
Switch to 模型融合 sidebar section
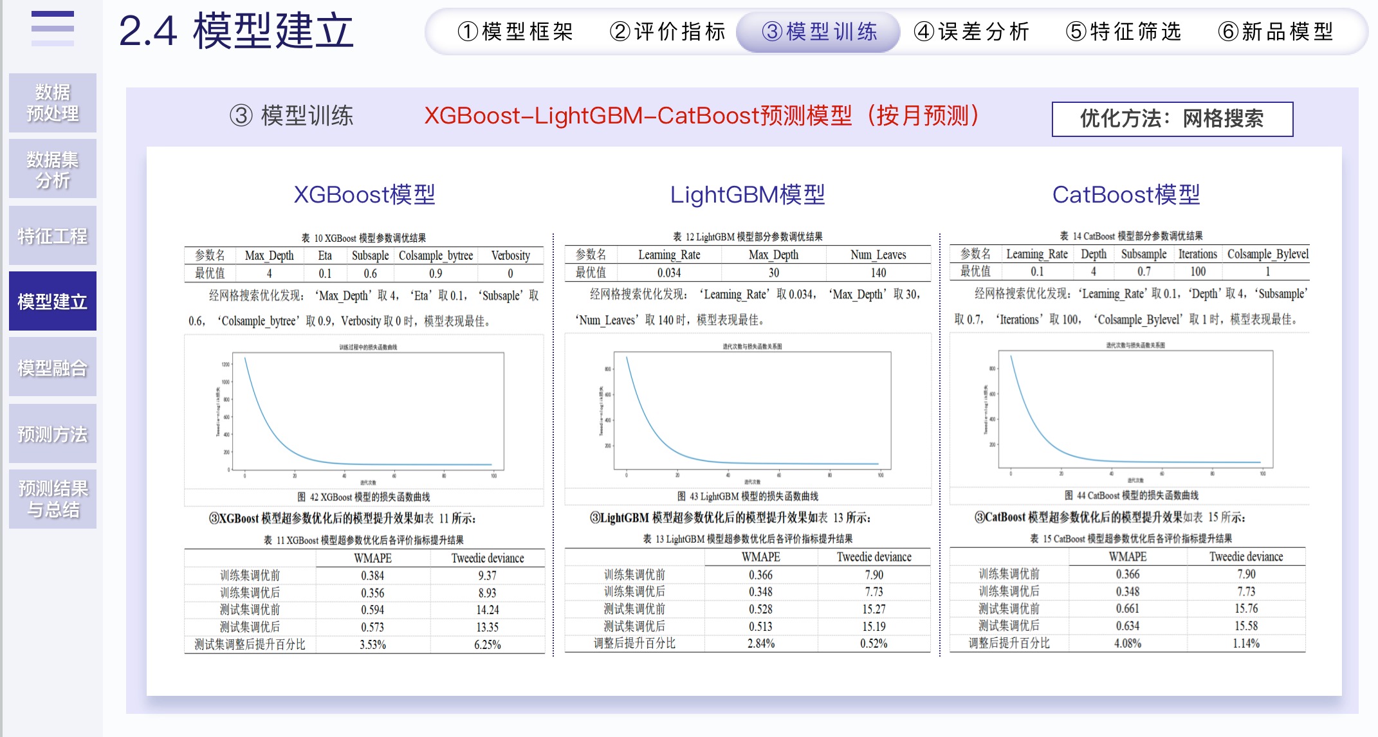[53, 367]
